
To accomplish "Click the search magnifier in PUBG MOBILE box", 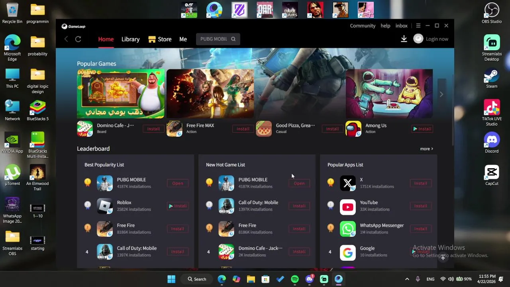I will click(x=233, y=39).
